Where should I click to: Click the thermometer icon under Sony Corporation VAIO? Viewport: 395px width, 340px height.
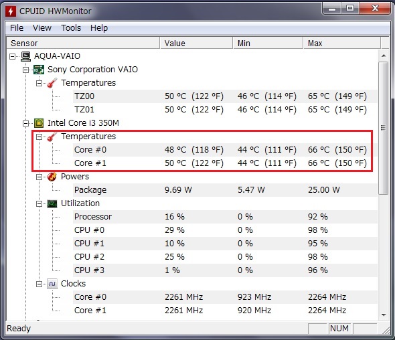52,83
